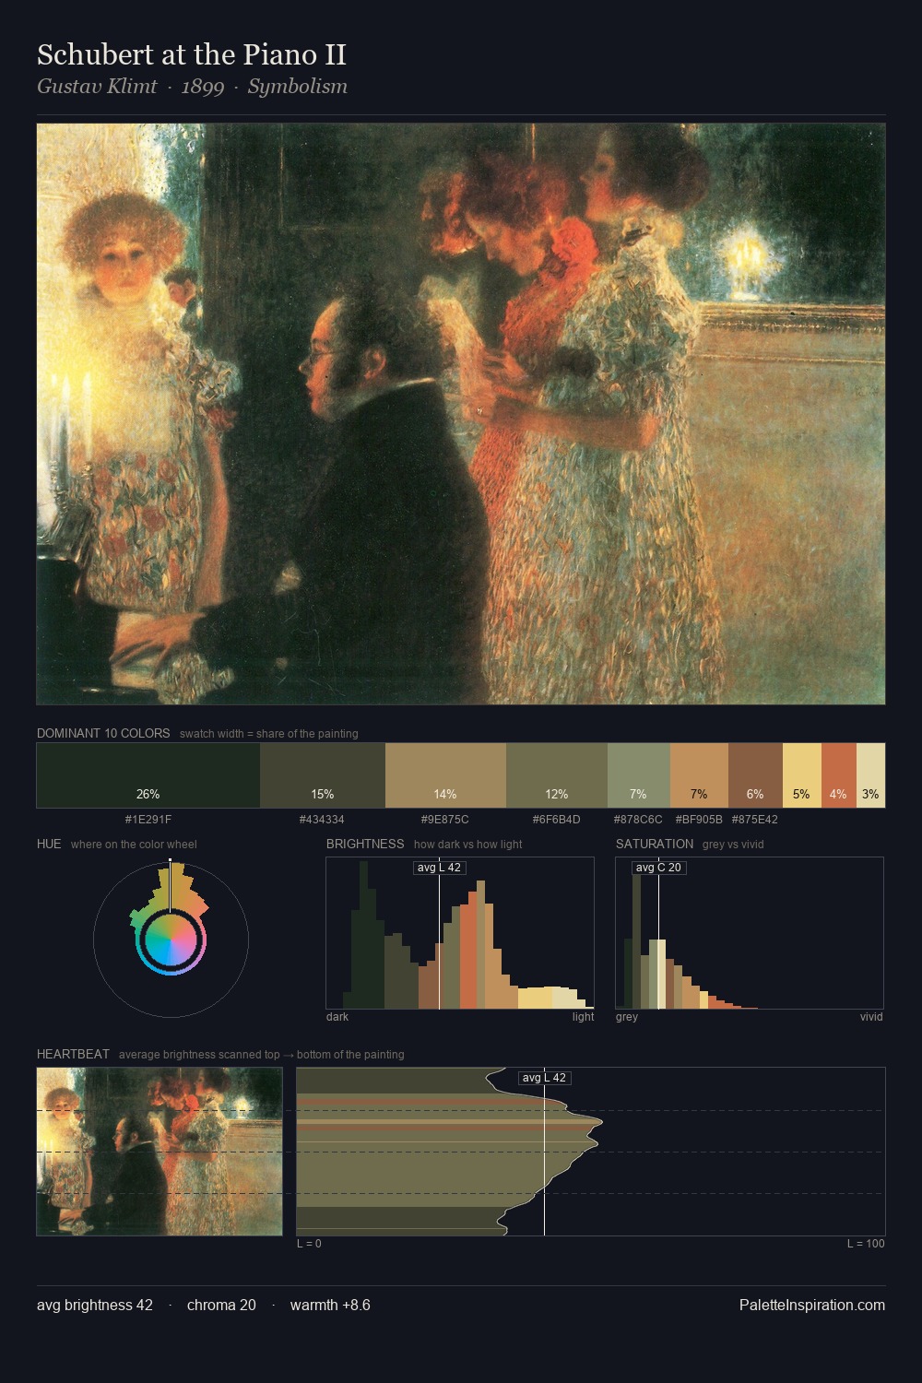Click the BRIGHTNESS section heading

(x=365, y=844)
